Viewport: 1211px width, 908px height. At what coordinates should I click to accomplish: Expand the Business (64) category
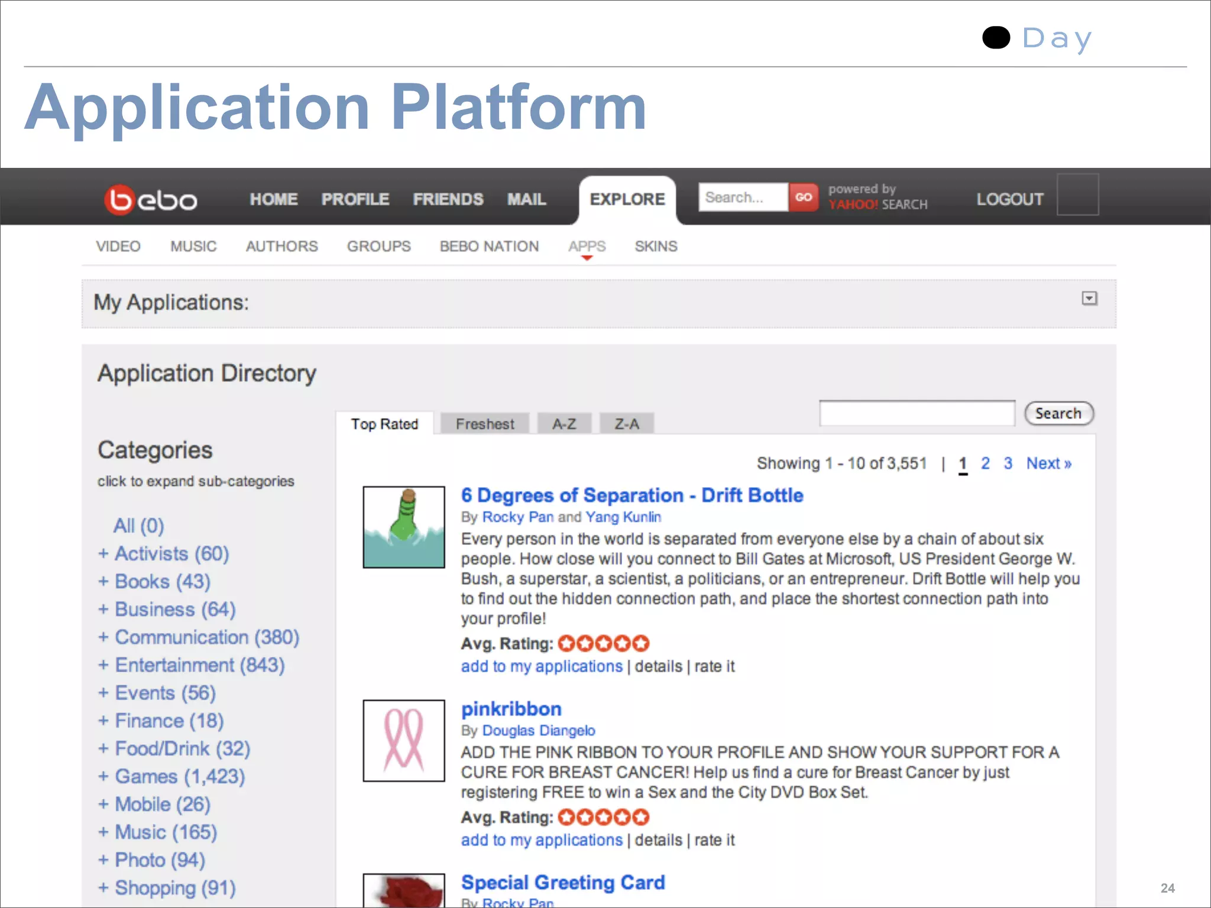(167, 609)
